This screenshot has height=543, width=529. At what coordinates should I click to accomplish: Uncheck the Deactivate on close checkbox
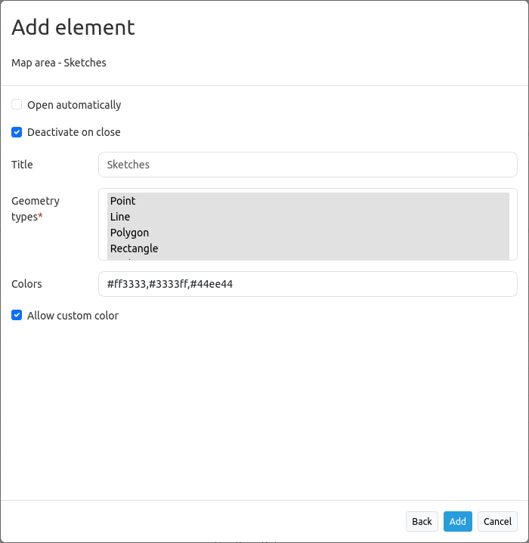(x=17, y=132)
